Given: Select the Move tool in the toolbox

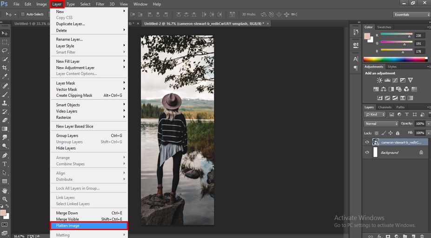Looking at the screenshot, I should pos(5,34).
